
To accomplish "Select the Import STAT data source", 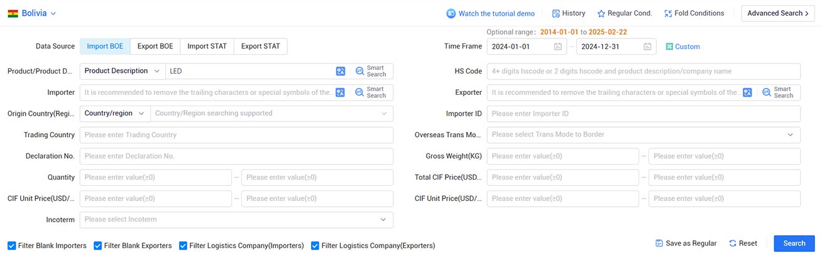I will pos(207,46).
